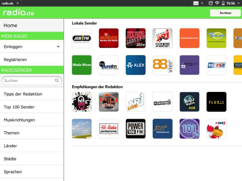Select the purefm station logo
The width and height of the screenshot is (242, 181).
(109, 65)
